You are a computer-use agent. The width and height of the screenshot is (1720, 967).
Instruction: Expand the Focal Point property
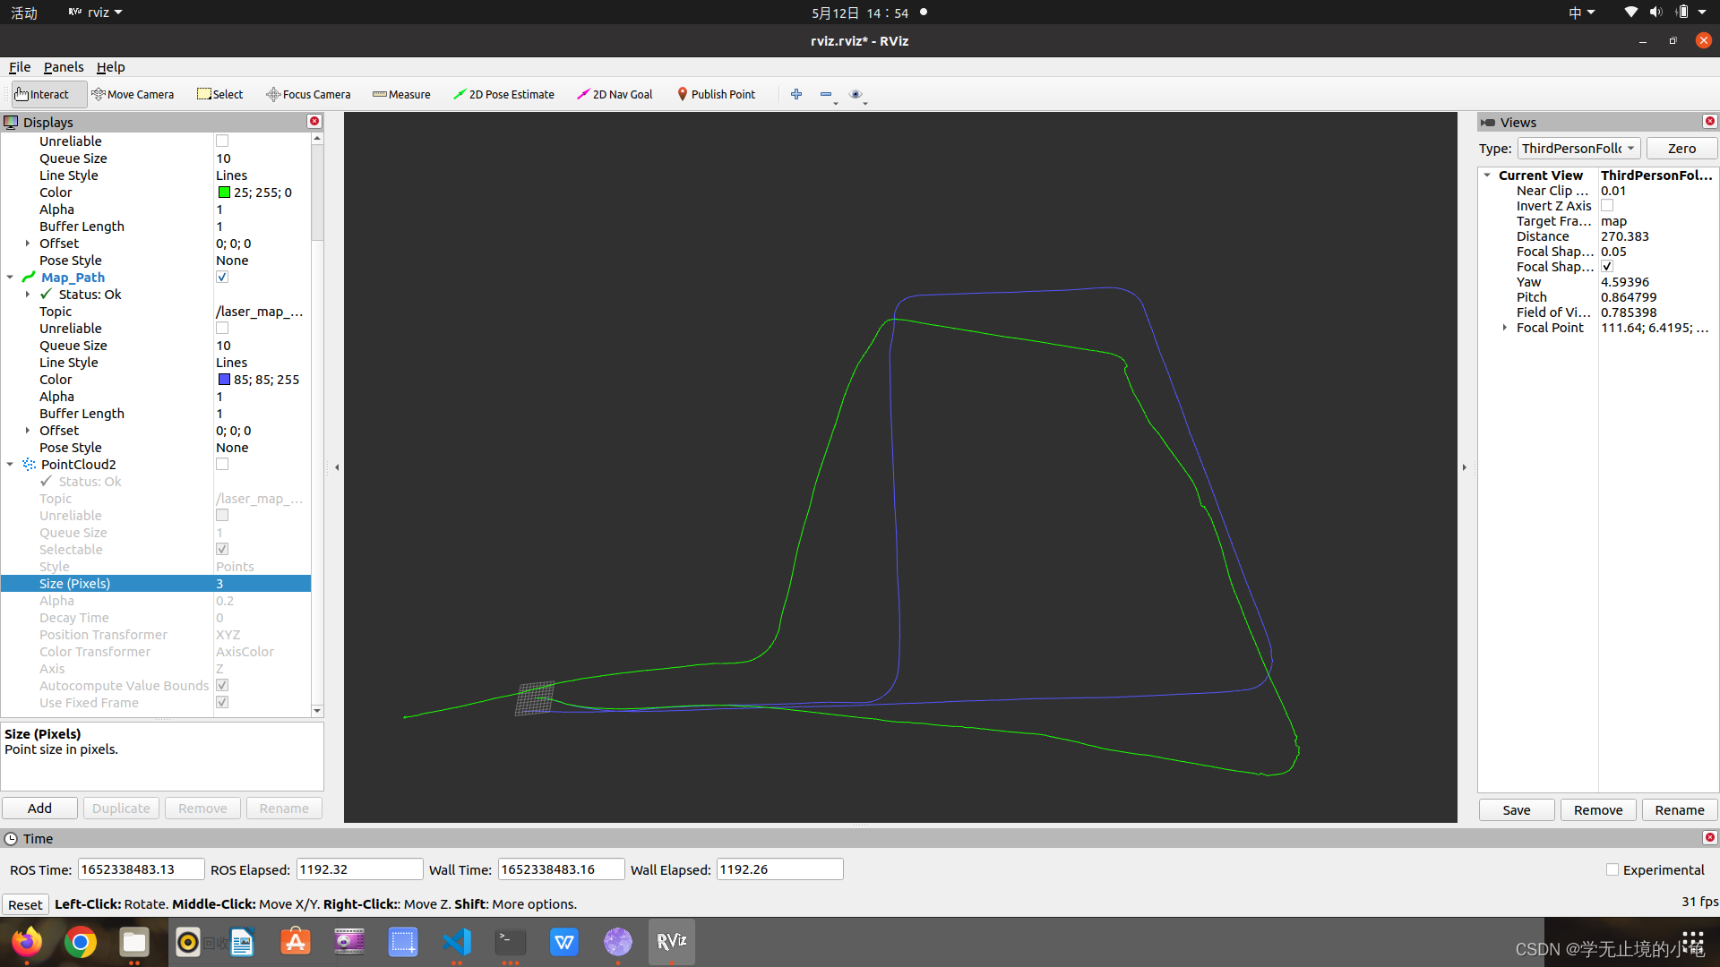(1504, 328)
